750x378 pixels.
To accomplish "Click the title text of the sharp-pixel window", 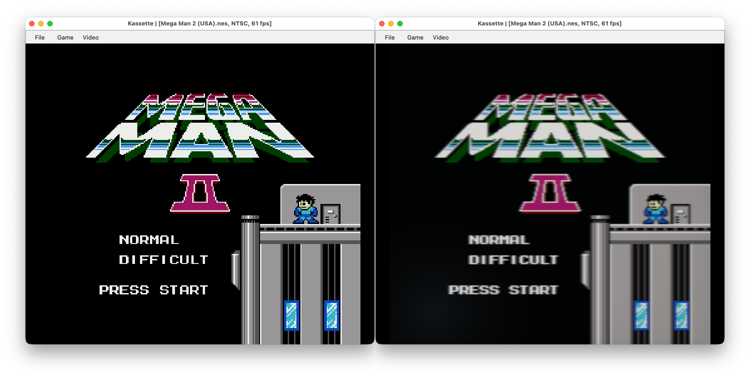I will pyautogui.click(x=200, y=24).
